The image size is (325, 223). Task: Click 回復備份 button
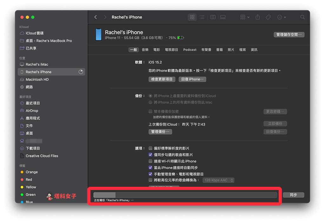coord(275,132)
